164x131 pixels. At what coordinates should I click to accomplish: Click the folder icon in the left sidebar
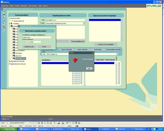(x=4, y=31)
